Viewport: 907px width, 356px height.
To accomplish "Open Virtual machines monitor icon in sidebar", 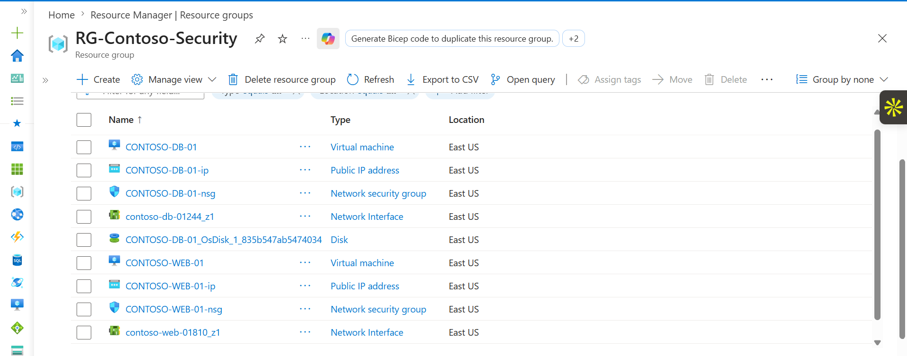I will pos(17,305).
